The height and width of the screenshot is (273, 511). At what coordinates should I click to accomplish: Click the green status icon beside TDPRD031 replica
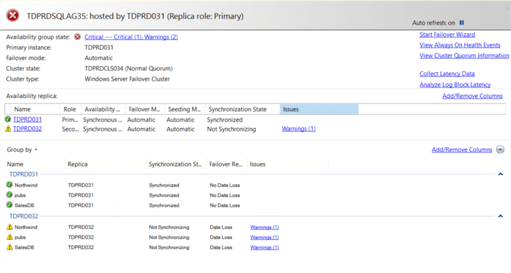8,120
